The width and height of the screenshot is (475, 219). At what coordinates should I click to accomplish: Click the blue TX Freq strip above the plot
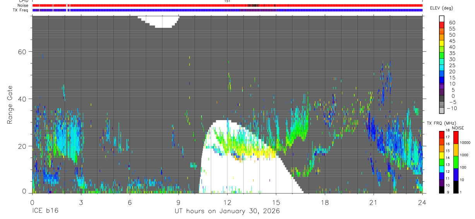pos(227,10)
